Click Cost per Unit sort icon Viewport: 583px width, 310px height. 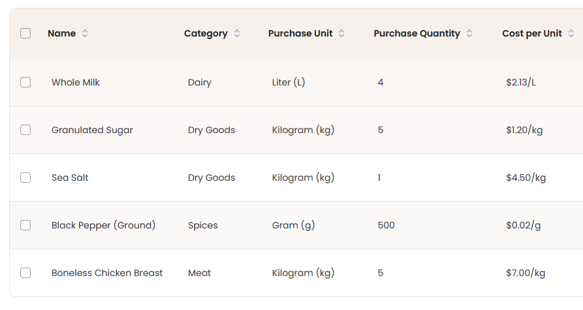tap(571, 33)
